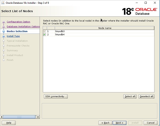The width and height of the screenshot is (160, 126).
Task: Select the linuxdb3 node name cell
Action: click(x=104, y=31)
